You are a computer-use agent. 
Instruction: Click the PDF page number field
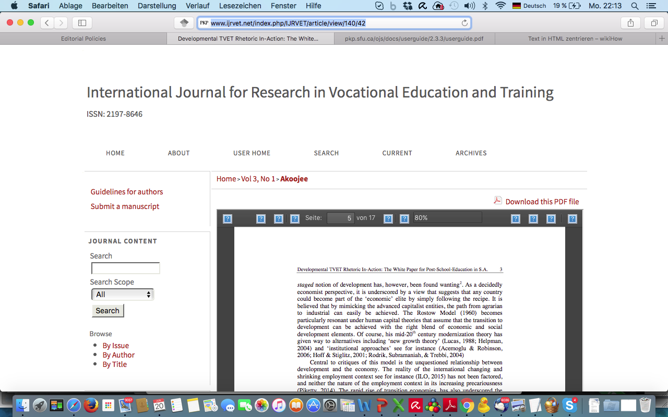pyautogui.click(x=341, y=218)
